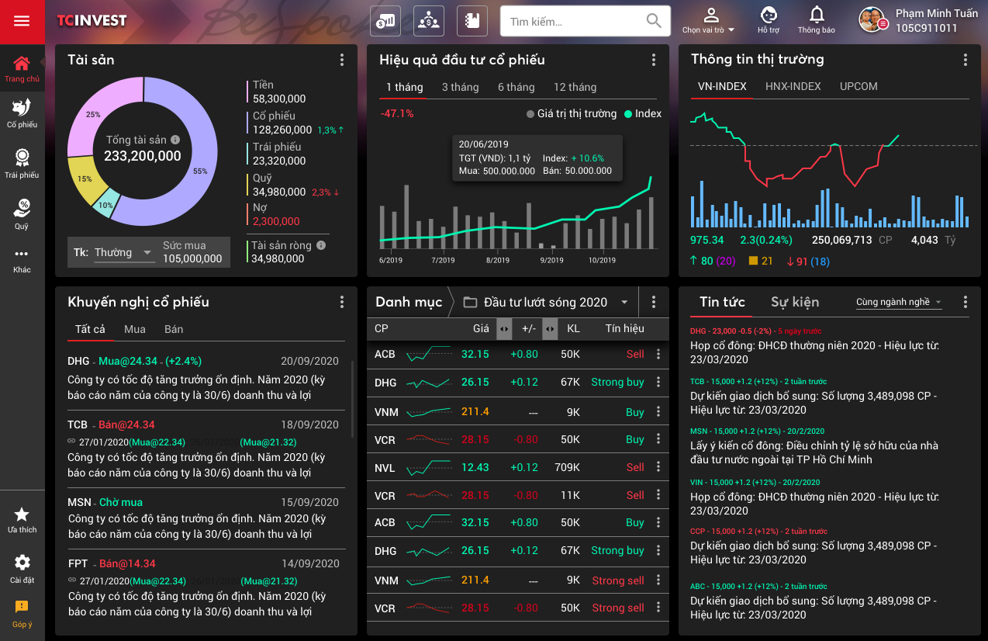Viewport: 988px width, 641px height.
Task: Toggle Index legend in performance chart
Action: (x=643, y=113)
